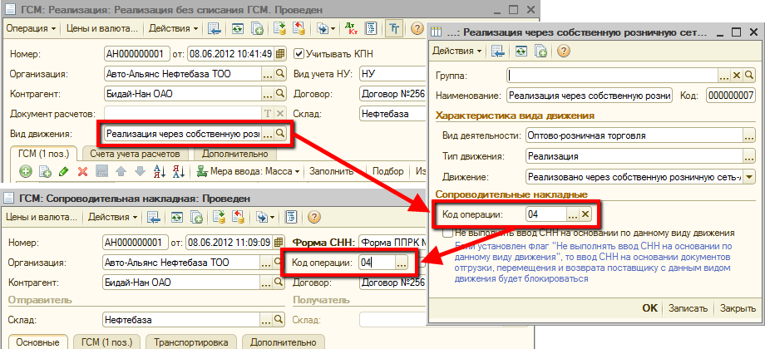
Task: Switch to the Счета учета расчетов tab
Action: click(134, 154)
